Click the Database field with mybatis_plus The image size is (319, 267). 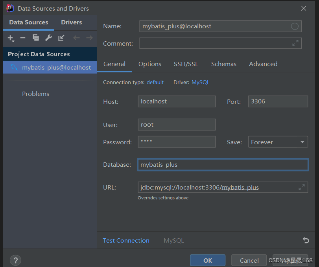click(223, 164)
